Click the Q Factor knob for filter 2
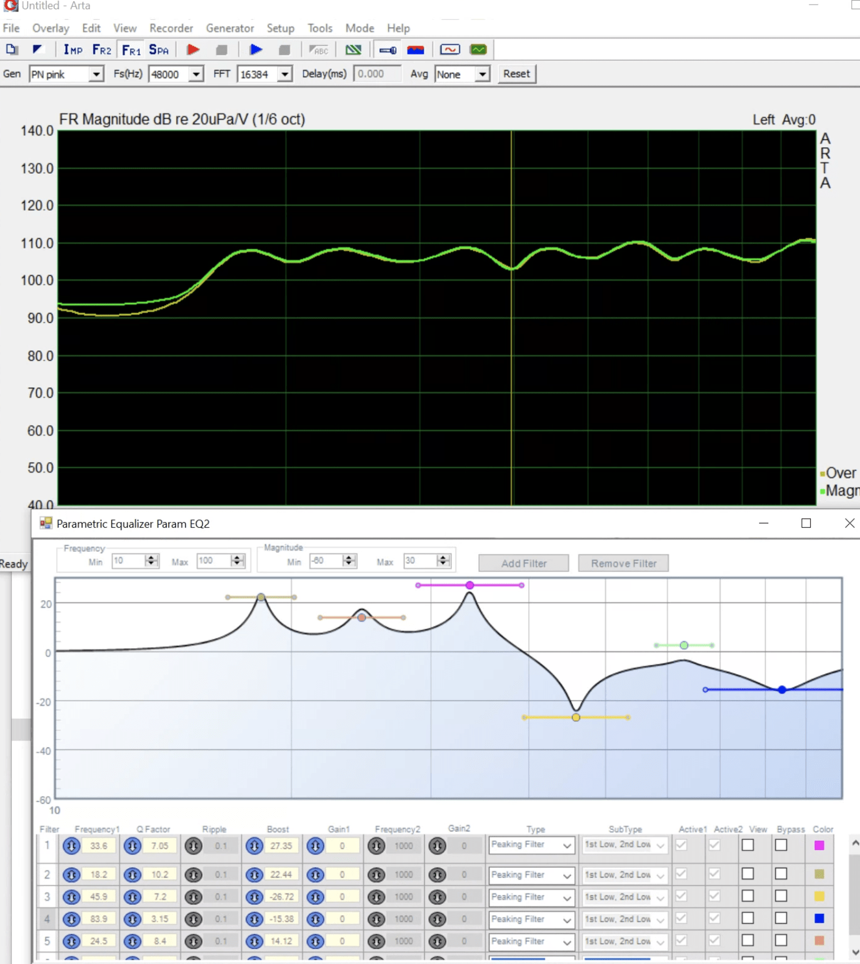 [x=133, y=875]
